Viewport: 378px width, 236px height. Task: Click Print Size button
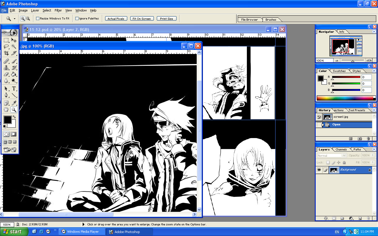[167, 19]
